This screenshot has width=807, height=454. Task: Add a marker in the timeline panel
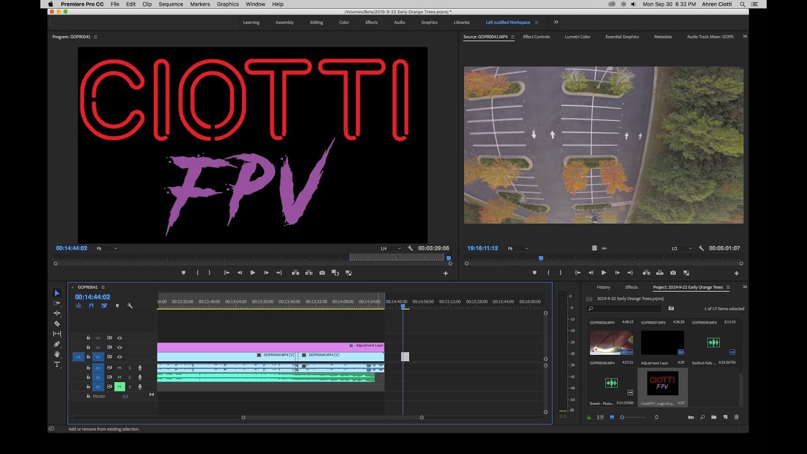117,306
